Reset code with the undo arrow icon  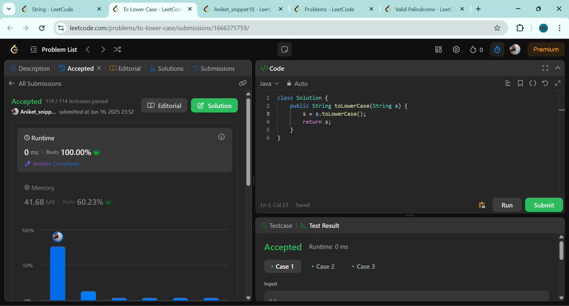pyautogui.click(x=545, y=83)
